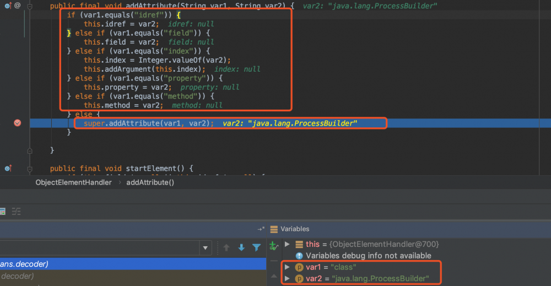Click the code line 'this.field = var2;'
Viewport: 551px width, 286px height.
121,42
